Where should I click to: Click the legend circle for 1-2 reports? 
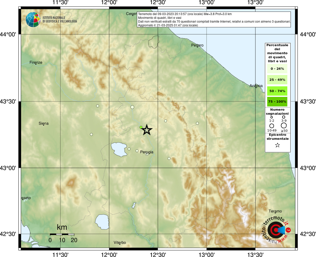coord(271,117)
